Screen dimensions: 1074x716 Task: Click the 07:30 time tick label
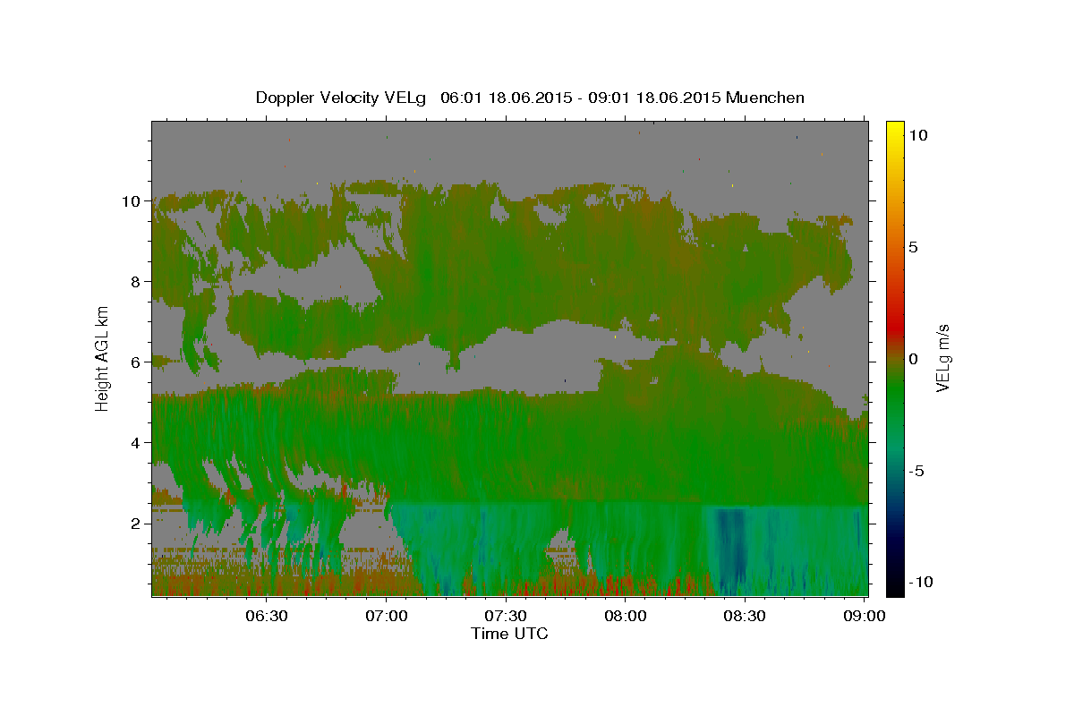pyautogui.click(x=505, y=616)
